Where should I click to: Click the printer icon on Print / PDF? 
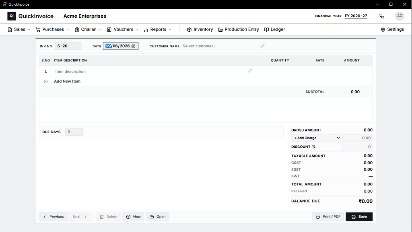tap(318, 217)
